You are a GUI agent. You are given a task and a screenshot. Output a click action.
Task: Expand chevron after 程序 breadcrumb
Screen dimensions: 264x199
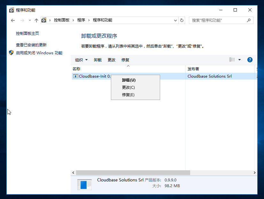tap(89, 20)
